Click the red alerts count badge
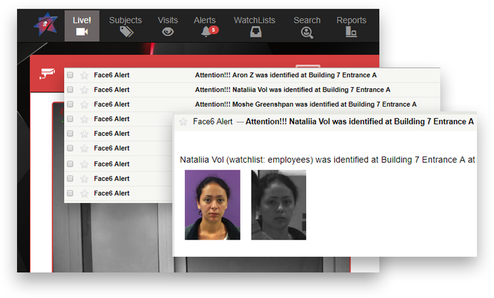 214,30
